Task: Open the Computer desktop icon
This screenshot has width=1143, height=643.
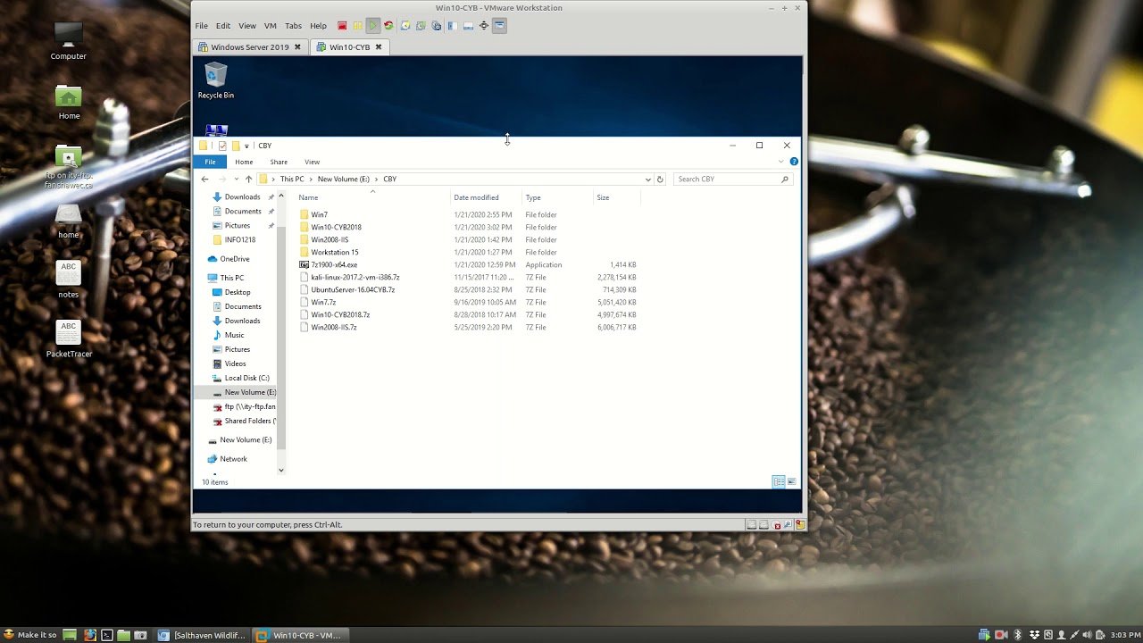Action: [x=68, y=42]
